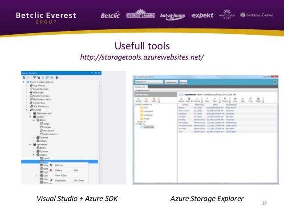Select the Service Bus tree node
The image size is (284, 213).
pyautogui.click(x=37, y=103)
